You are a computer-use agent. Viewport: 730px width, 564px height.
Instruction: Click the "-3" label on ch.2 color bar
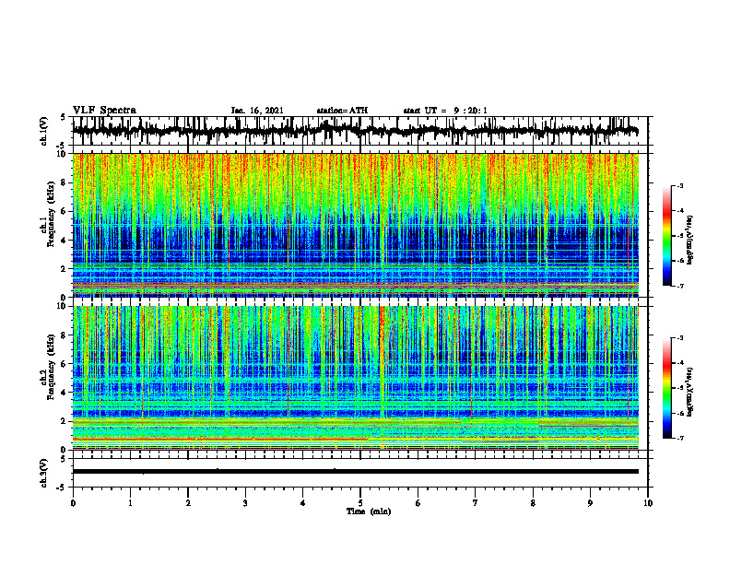[x=680, y=338]
